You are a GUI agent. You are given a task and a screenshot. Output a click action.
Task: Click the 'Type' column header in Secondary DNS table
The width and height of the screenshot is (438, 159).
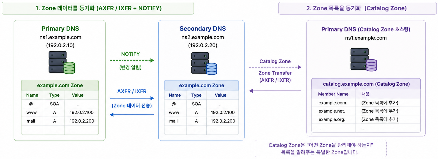coord(196,95)
